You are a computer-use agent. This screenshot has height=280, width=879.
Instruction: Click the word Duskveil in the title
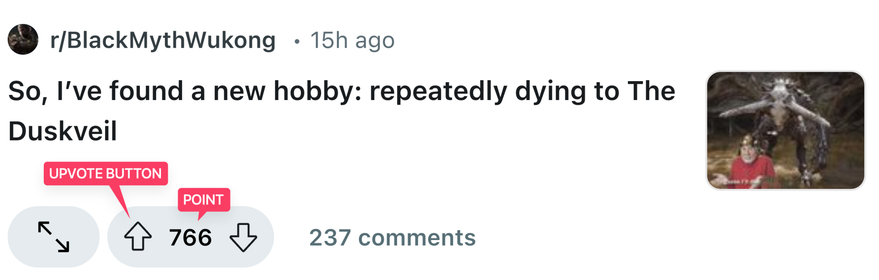pos(63,131)
